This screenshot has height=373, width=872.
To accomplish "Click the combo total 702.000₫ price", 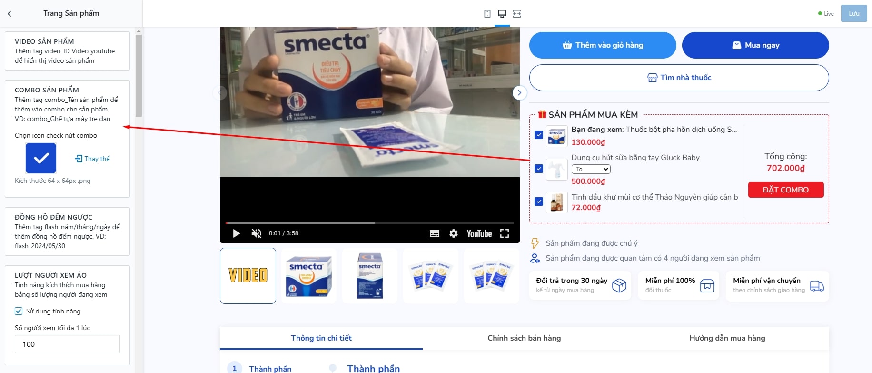I will point(786,168).
